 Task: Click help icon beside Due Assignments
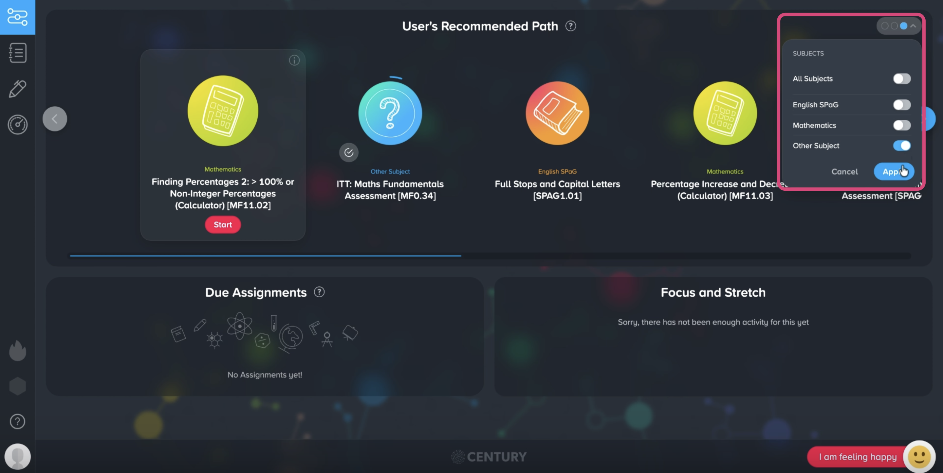[x=319, y=292]
